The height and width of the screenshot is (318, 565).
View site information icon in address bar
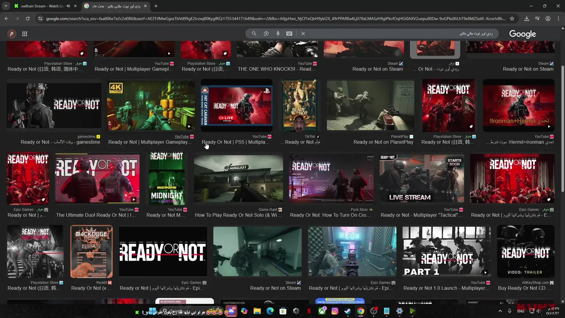click(40, 19)
